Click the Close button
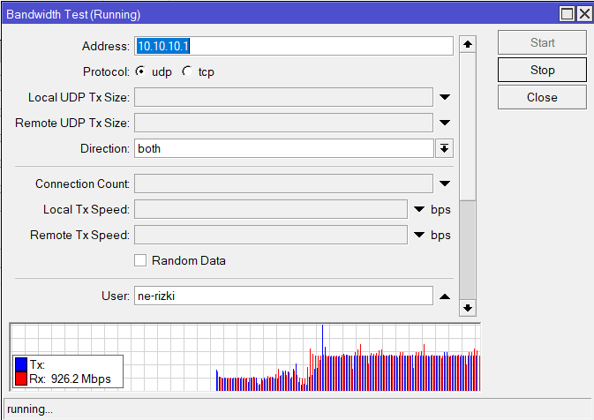The image size is (594, 420). [x=542, y=97]
